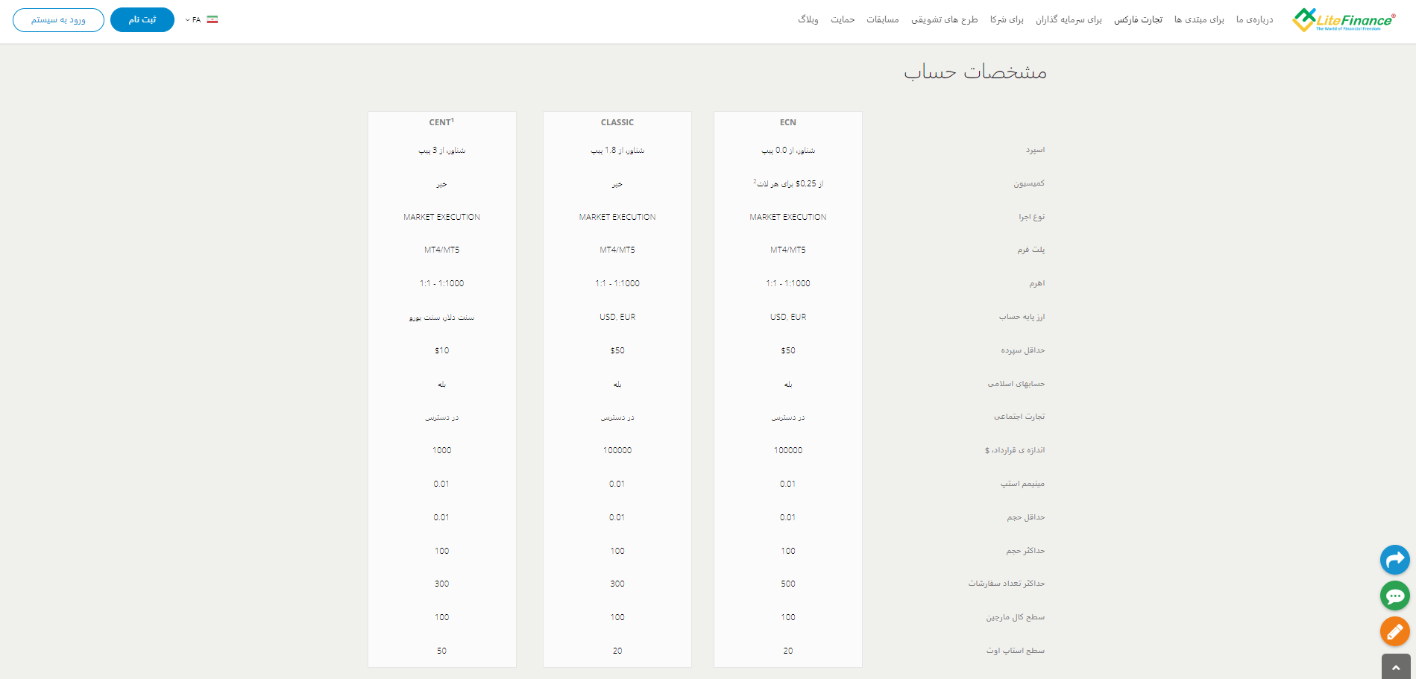Click the CENT contract size 1000 value

[x=441, y=450]
